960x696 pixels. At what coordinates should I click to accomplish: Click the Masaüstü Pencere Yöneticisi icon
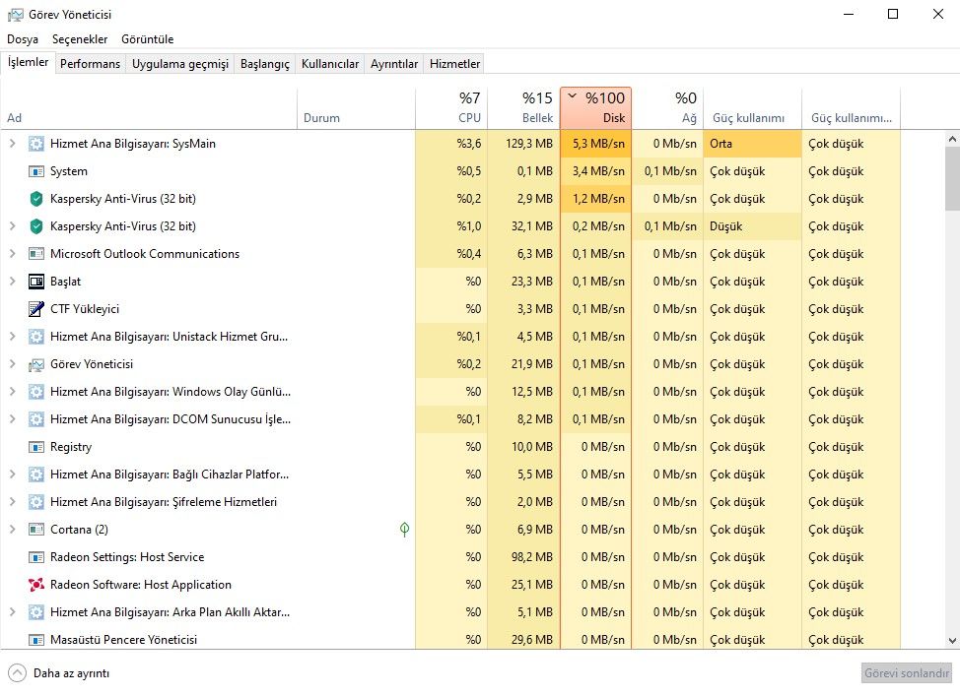point(36,640)
